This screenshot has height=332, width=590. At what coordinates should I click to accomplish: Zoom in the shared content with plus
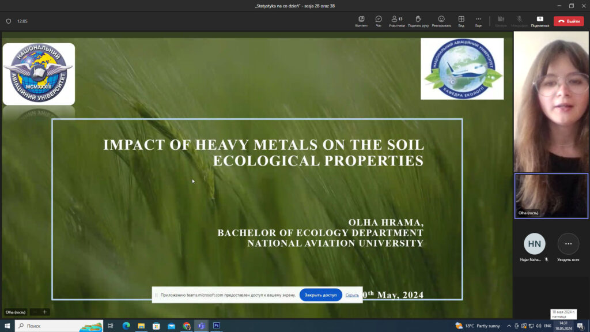(x=45, y=312)
